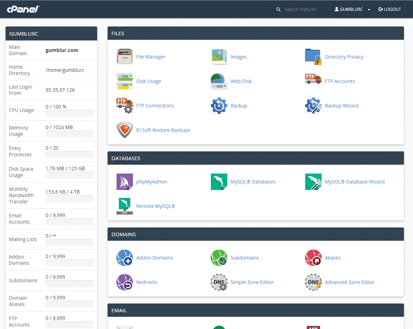Open the GUMBLURC account dropdown
413x329 pixels.
coord(352,9)
